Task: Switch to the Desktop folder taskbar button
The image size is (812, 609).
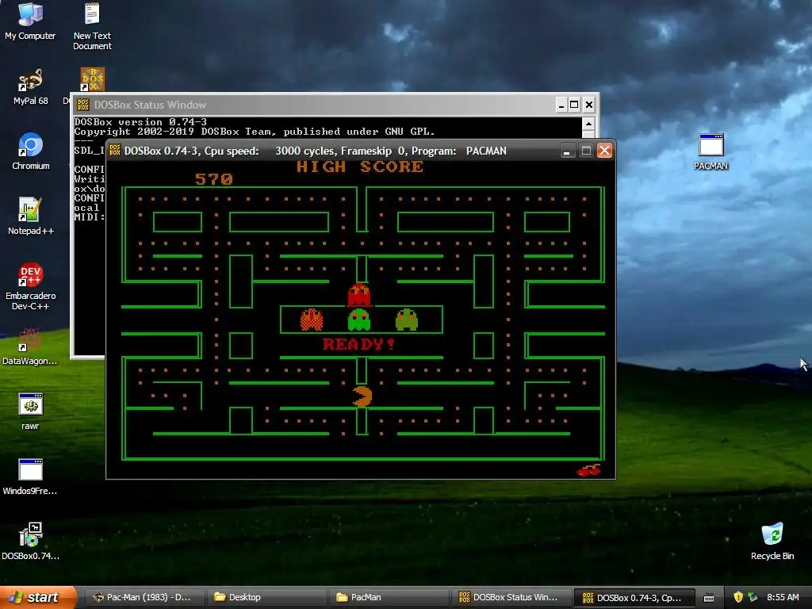Action: 267,597
